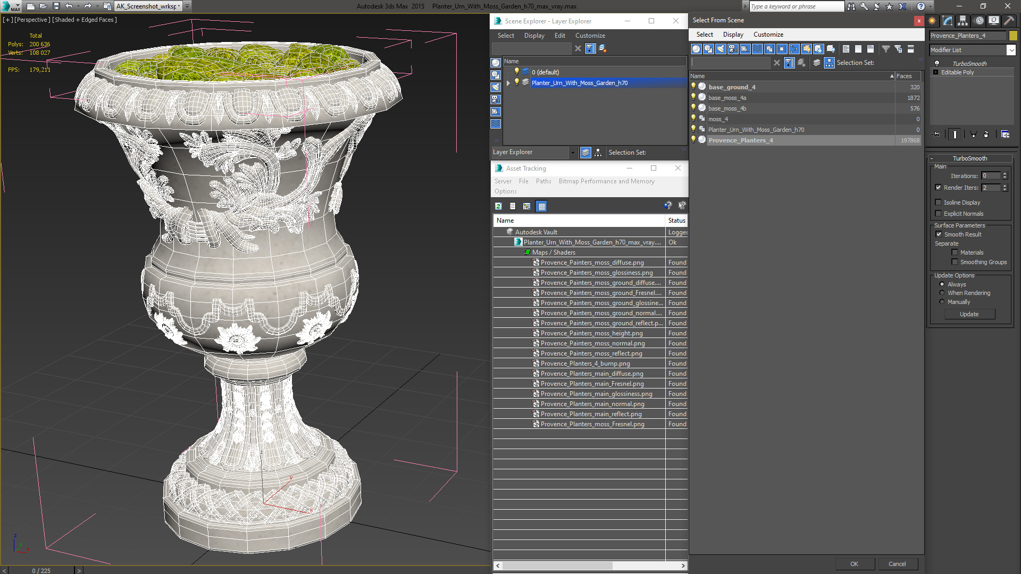Enable the Isoline Display checkbox
The height and width of the screenshot is (574, 1021).
[x=939, y=202]
